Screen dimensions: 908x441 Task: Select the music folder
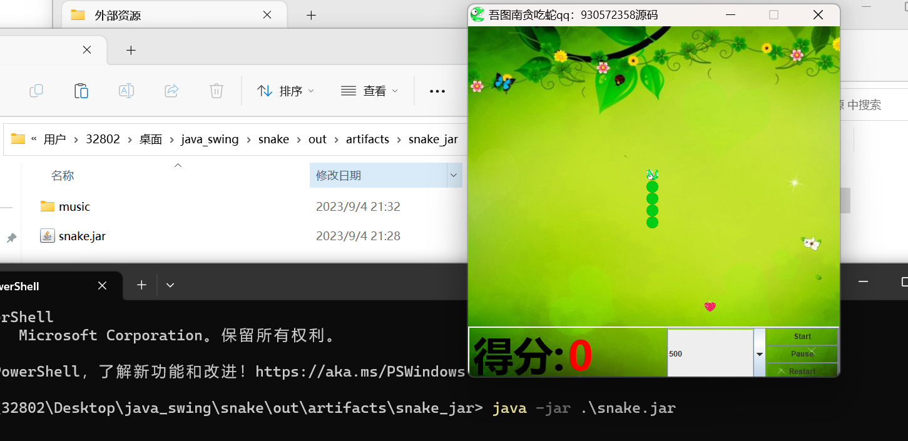coord(74,206)
